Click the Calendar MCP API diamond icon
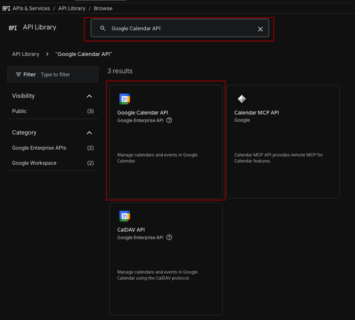355x320 pixels. click(x=241, y=99)
